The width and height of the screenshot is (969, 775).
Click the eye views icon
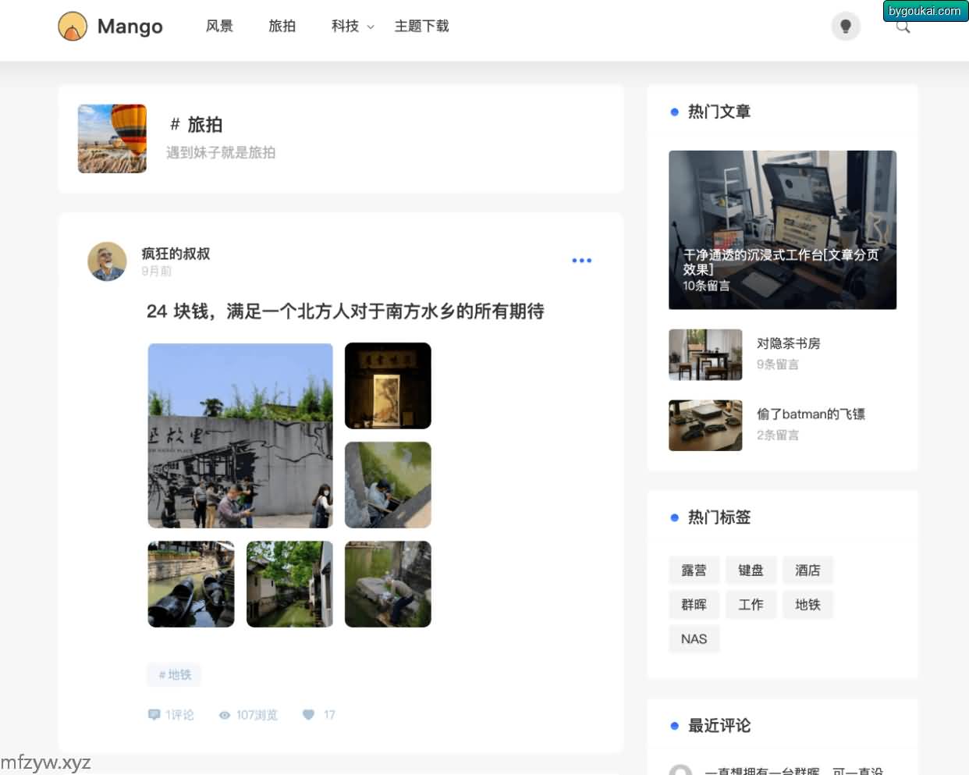click(x=225, y=715)
